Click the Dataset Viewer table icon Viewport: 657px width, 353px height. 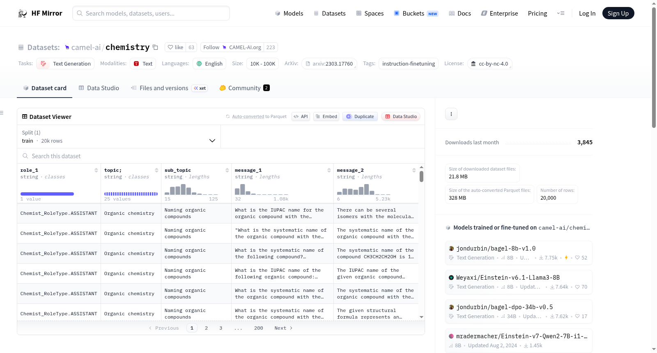click(25, 117)
